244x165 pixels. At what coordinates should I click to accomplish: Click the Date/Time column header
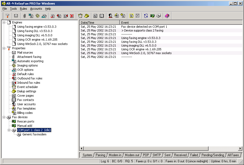click(x=99, y=23)
